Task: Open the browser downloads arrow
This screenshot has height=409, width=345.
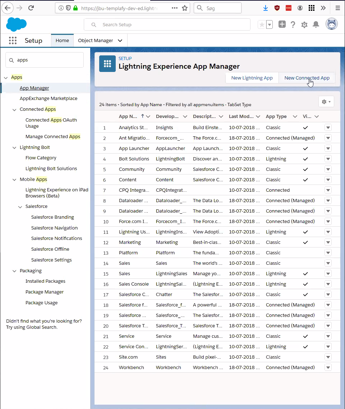Action: tap(266, 8)
